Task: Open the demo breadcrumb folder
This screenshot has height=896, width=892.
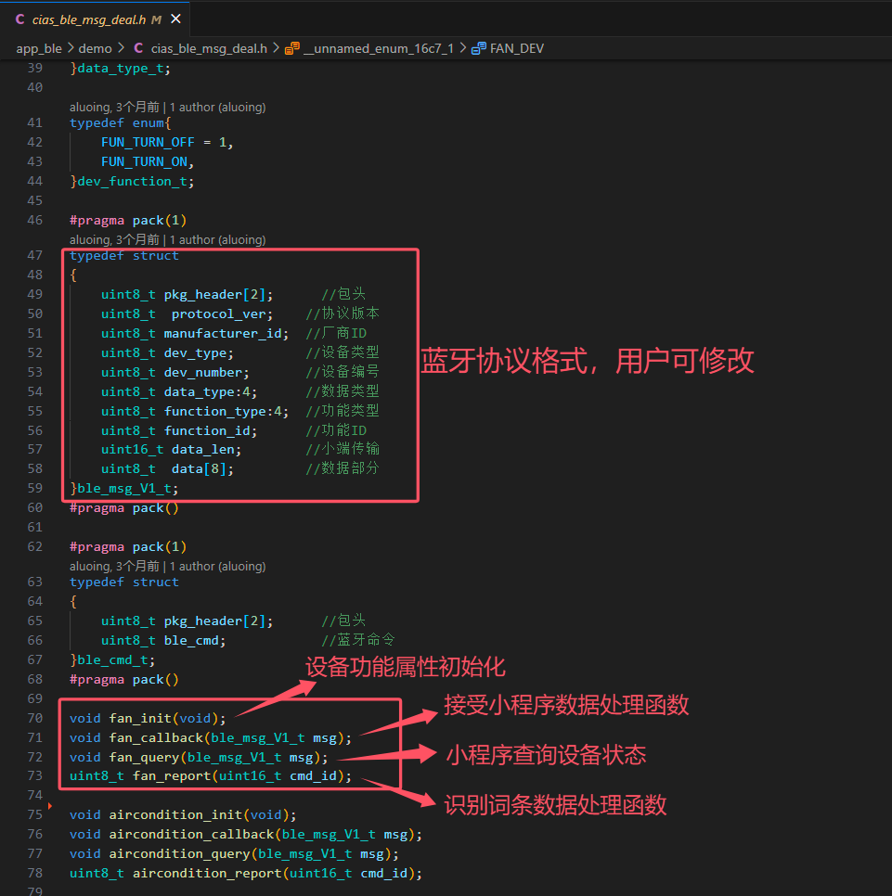Action: point(95,48)
